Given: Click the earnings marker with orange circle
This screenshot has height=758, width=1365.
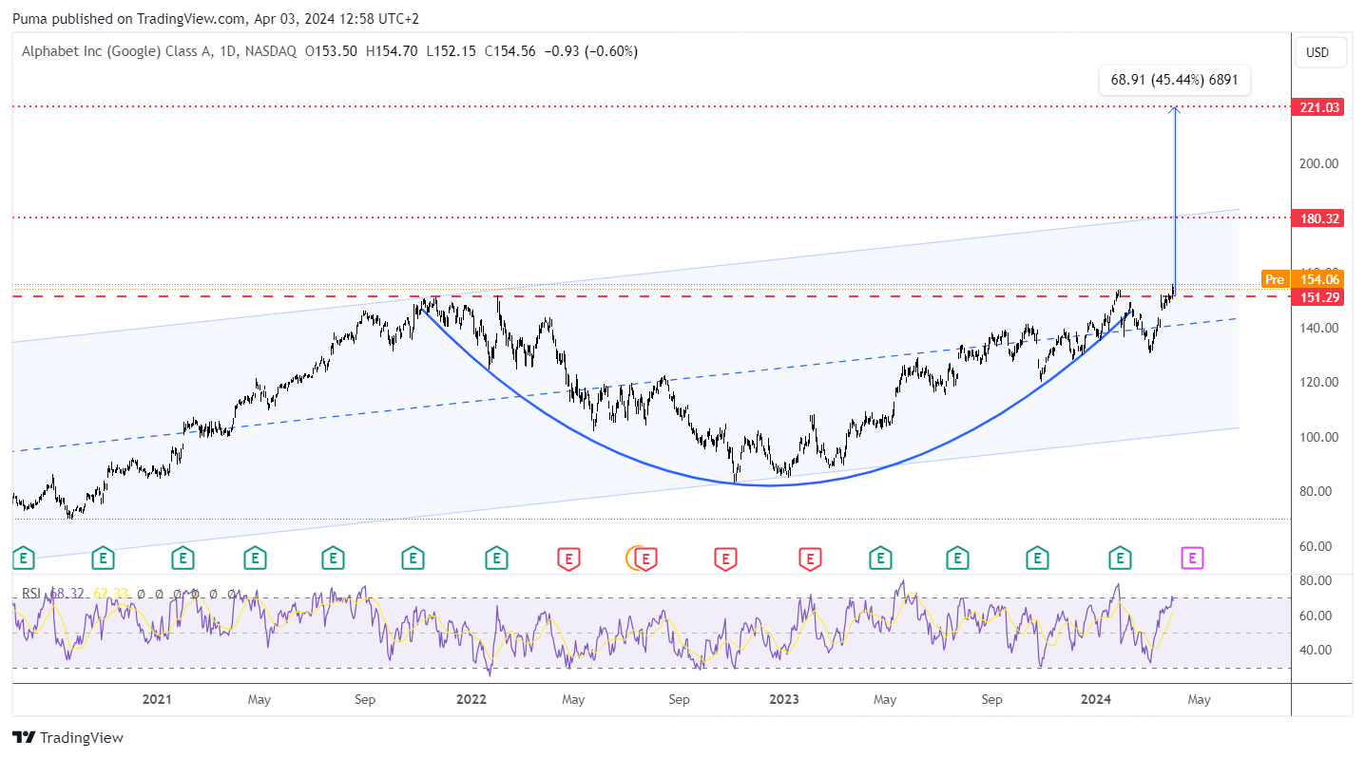Looking at the screenshot, I should (644, 558).
